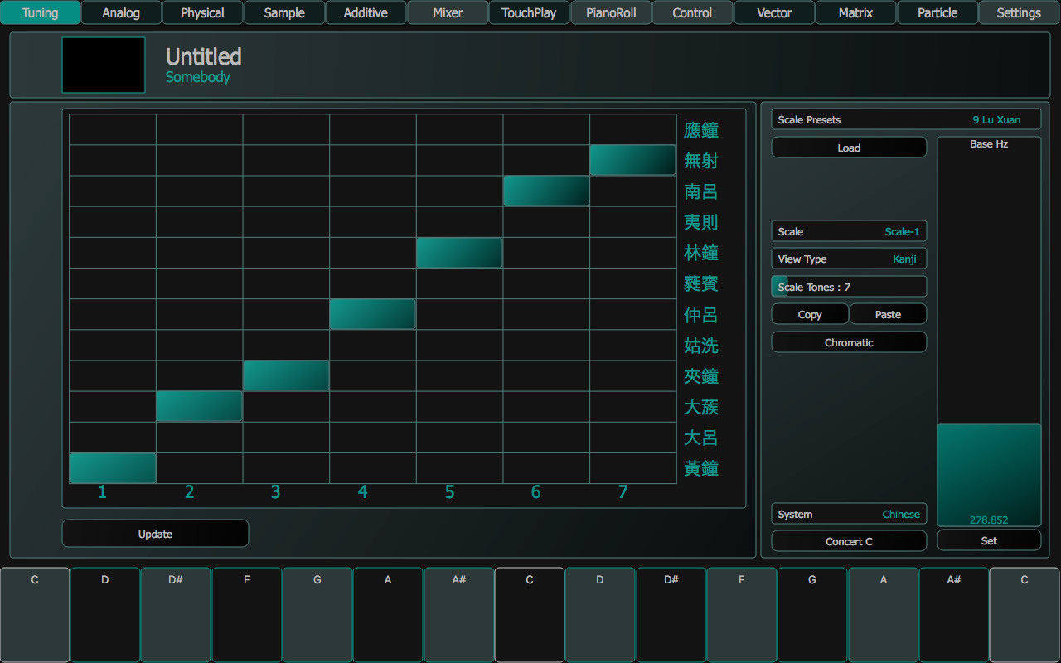This screenshot has width=1061, height=663.
Task: Open the Mixer tab
Action: coord(448,12)
